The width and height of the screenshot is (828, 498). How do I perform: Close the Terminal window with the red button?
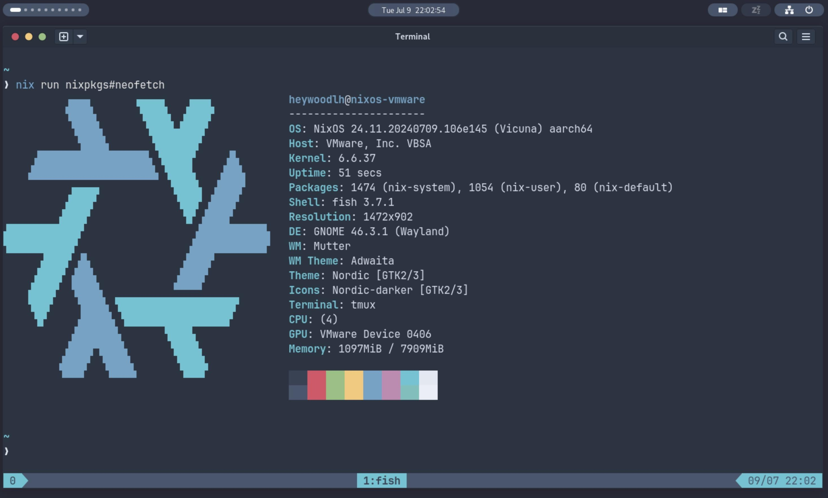coord(15,37)
